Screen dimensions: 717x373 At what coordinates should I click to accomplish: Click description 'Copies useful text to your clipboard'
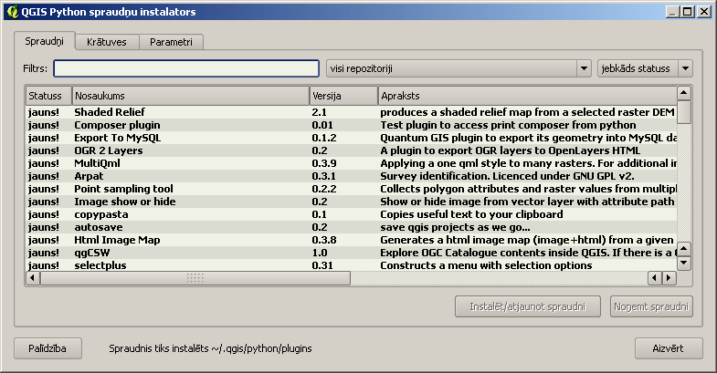pos(471,214)
